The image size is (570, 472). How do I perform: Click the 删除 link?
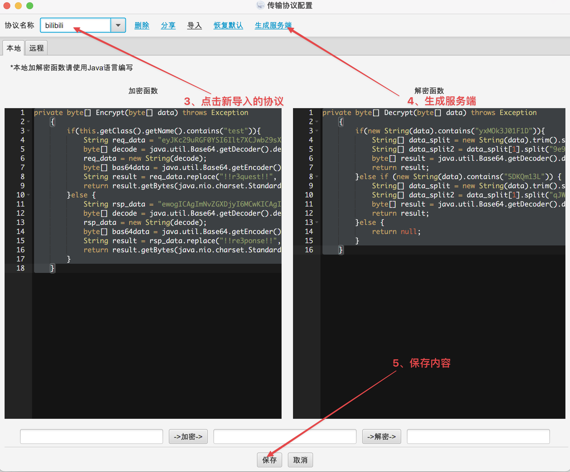tap(142, 25)
